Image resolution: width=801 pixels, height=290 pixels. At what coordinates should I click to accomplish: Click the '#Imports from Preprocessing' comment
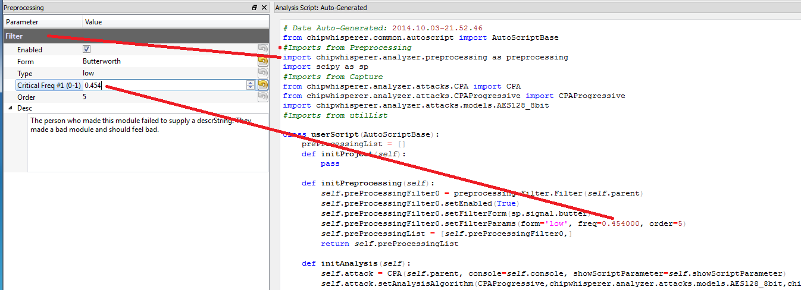tap(347, 48)
